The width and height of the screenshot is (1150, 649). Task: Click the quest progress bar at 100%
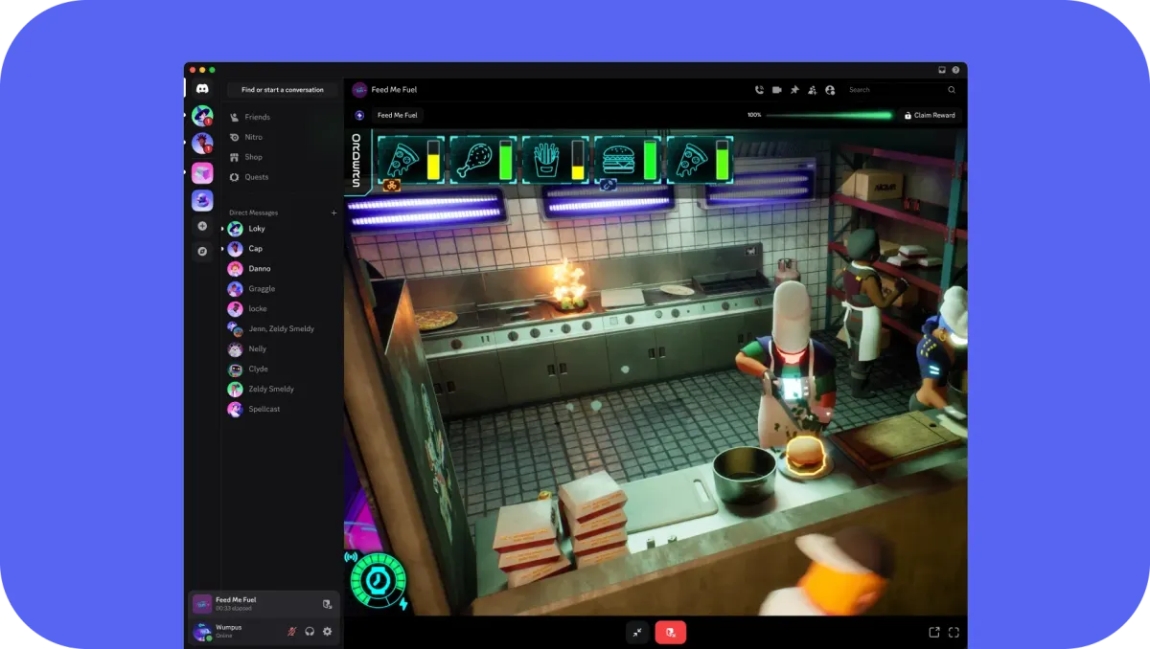(828, 115)
